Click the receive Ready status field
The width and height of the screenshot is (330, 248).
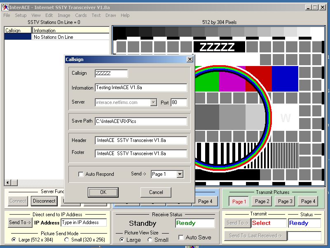coord(195,223)
